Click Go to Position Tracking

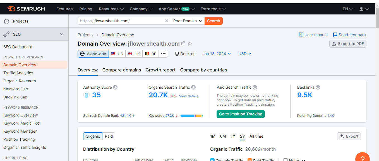[241, 114]
